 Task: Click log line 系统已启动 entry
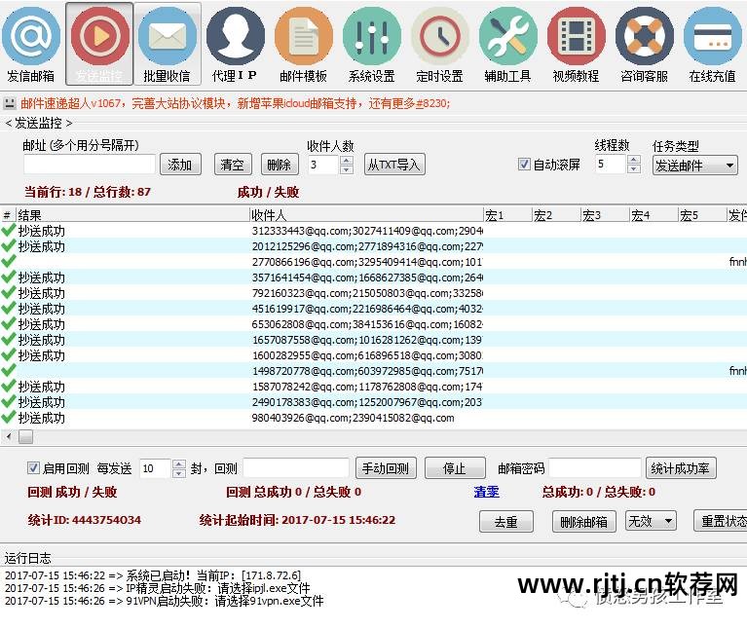(153, 575)
